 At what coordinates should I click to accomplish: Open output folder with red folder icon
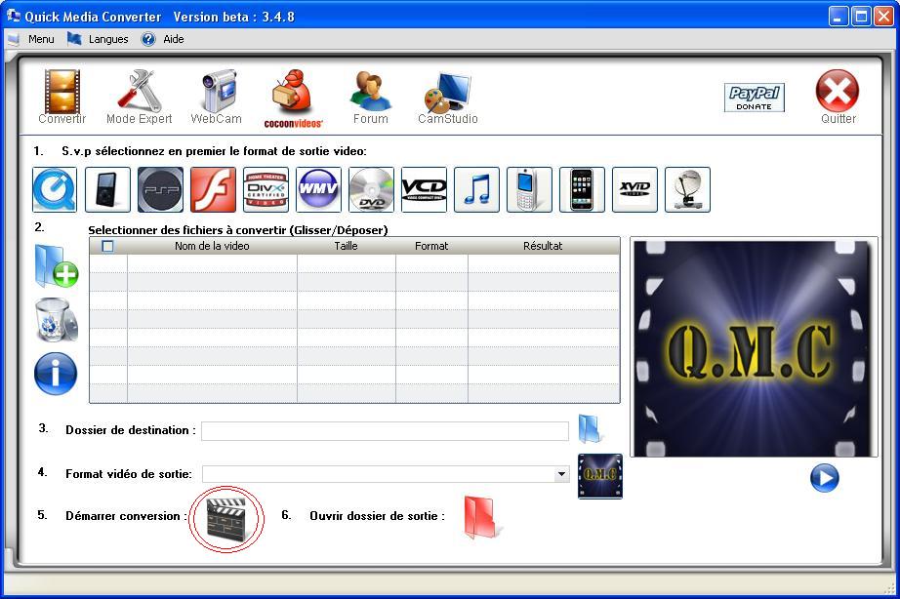[x=482, y=517]
